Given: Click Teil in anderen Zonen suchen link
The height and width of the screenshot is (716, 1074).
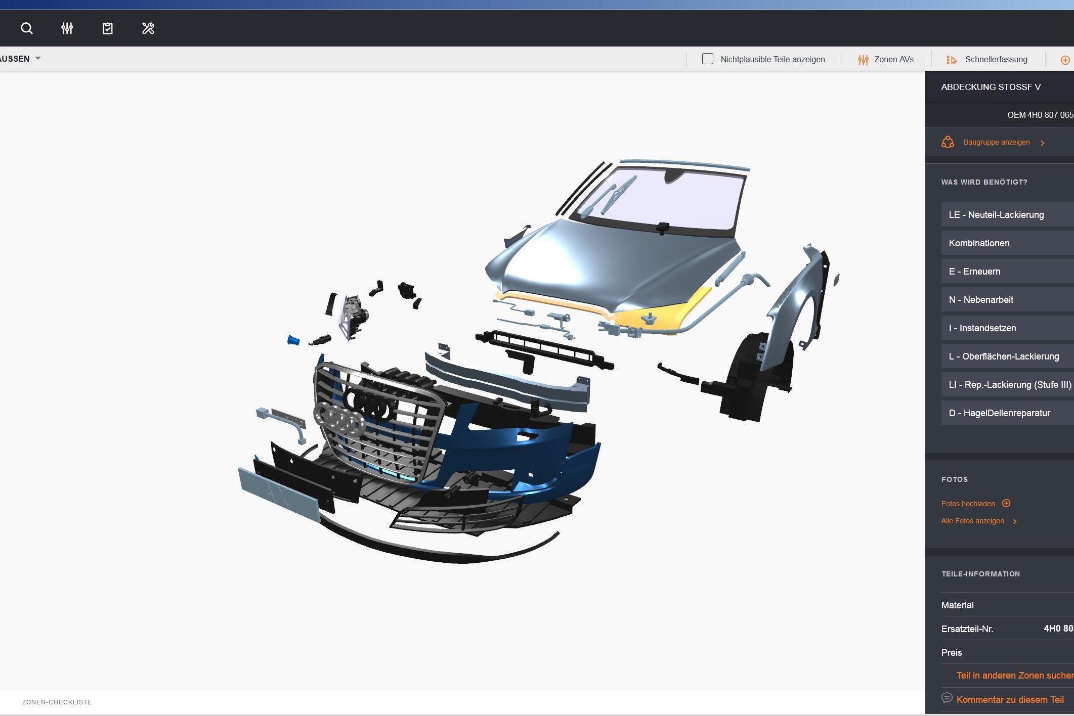Looking at the screenshot, I should pyautogui.click(x=1014, y=676).
